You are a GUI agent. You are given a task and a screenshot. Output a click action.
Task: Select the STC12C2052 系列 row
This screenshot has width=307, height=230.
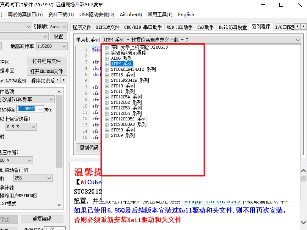(x=129, y=119)
